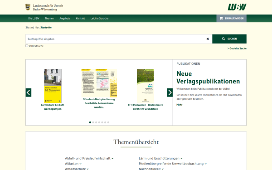Open the FFH-Mähwiesen cover thumbnail
This screenshot has width=272, height=170.
pyautogui.click(x=146, y=86)
